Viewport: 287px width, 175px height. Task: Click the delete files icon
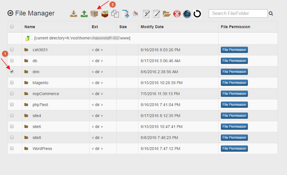click(x=177, y=13)
